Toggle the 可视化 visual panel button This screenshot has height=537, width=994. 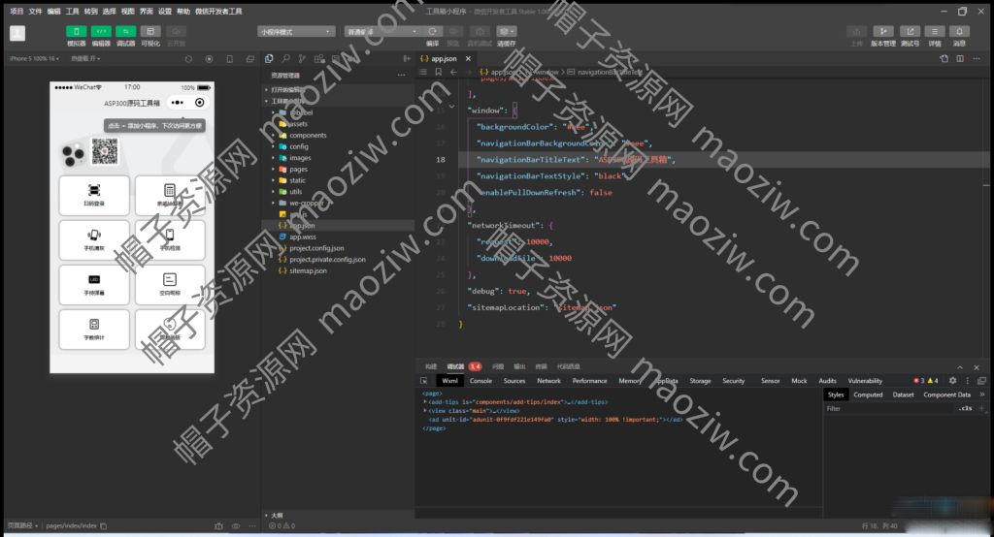point(150,32)
